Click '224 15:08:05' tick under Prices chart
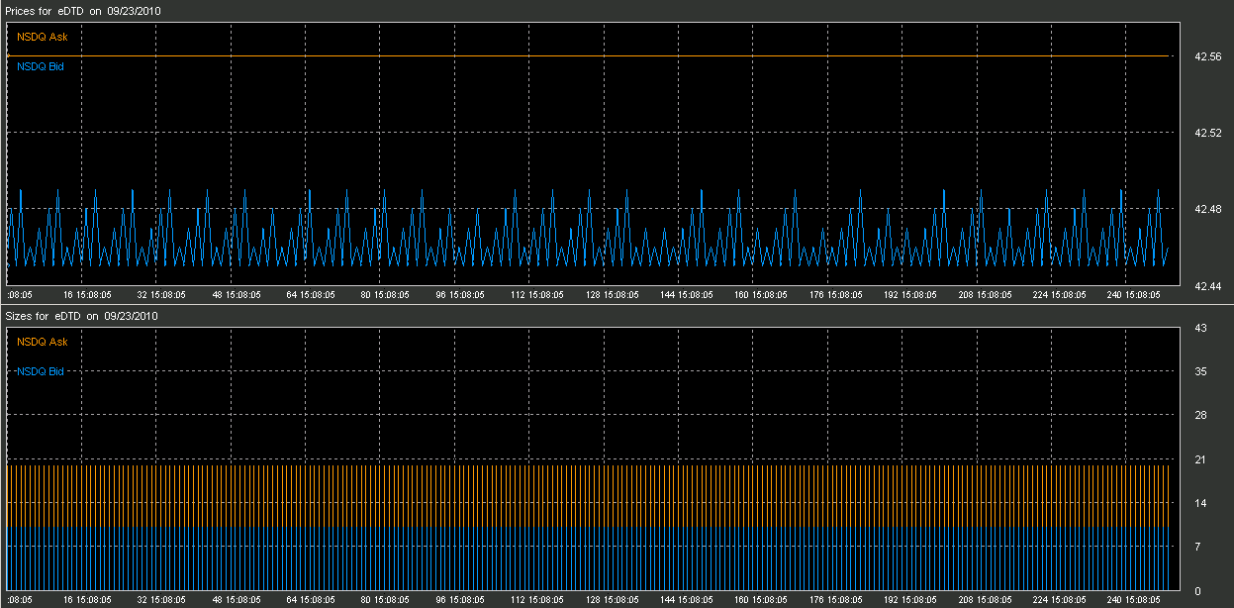Viewport: 1234px width, 608px height. [x=1059, y=295]
